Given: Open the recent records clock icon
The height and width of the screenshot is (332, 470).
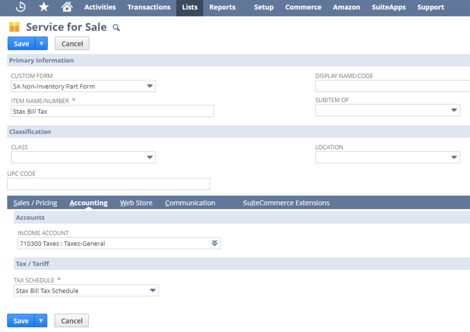Looking at the screenshot, I should (x=21, y=7).
